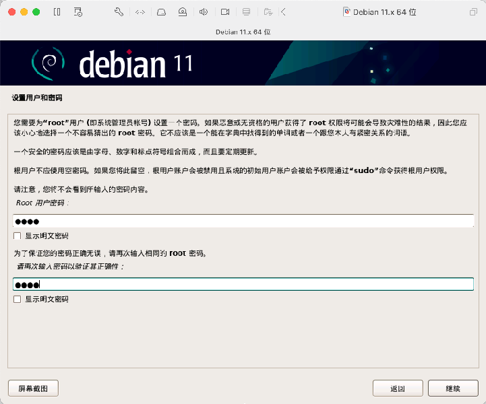Image resolution: width=486 pixels, height=404 pixels.
Task: Click the '请再次输入密码以验证其正确性' label
Action: (x=70, y=266)
